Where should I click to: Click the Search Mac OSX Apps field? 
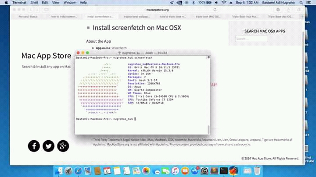[x=251, y=39]
